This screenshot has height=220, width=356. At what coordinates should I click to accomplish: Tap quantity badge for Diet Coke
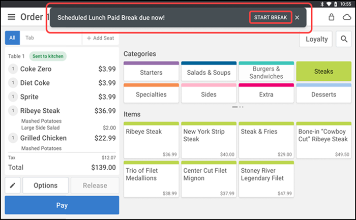click(13, 83)
